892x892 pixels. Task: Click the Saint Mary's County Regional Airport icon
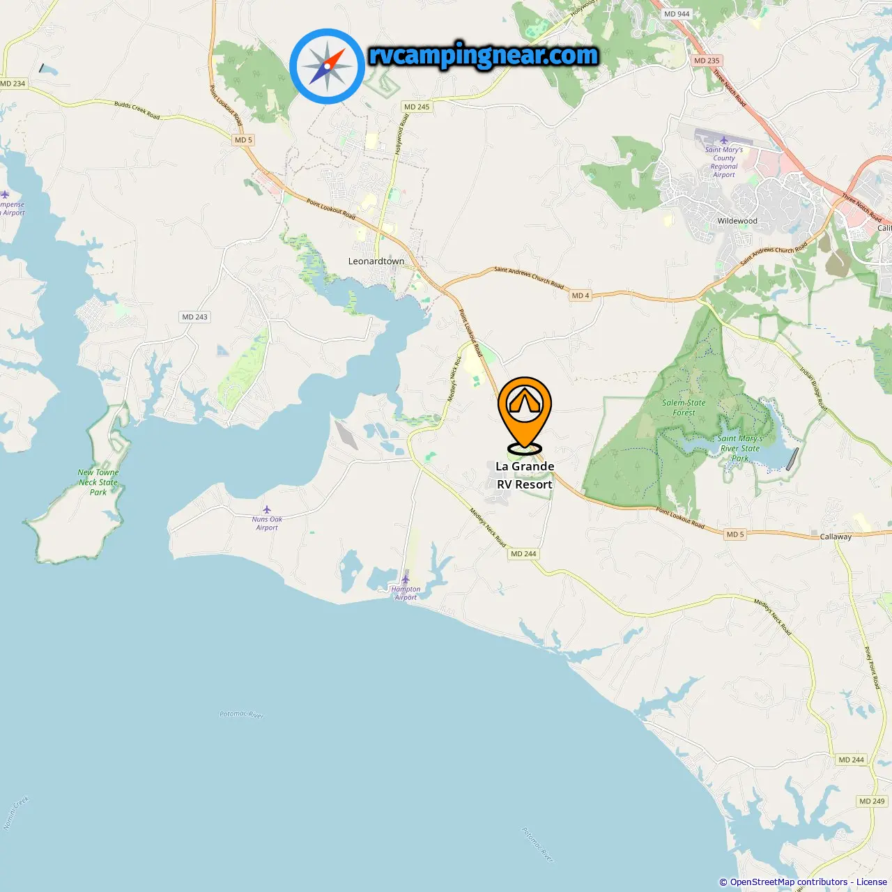[x=723, y=141]
